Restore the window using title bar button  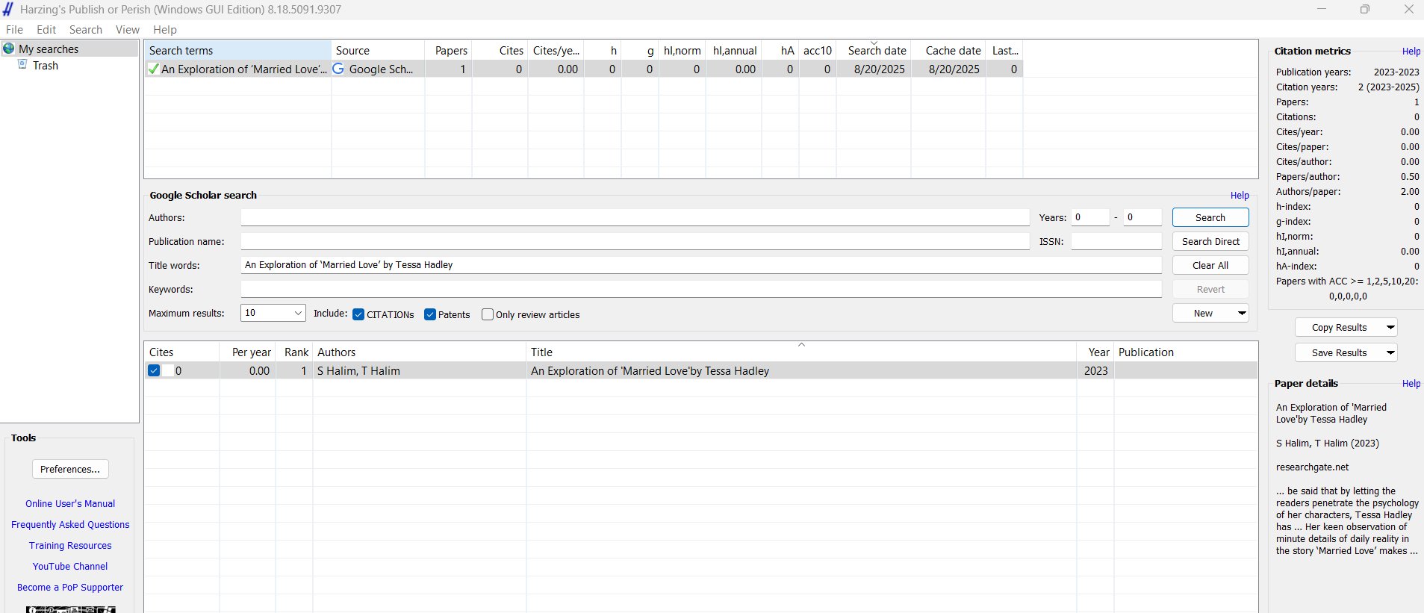[1364, 9]
